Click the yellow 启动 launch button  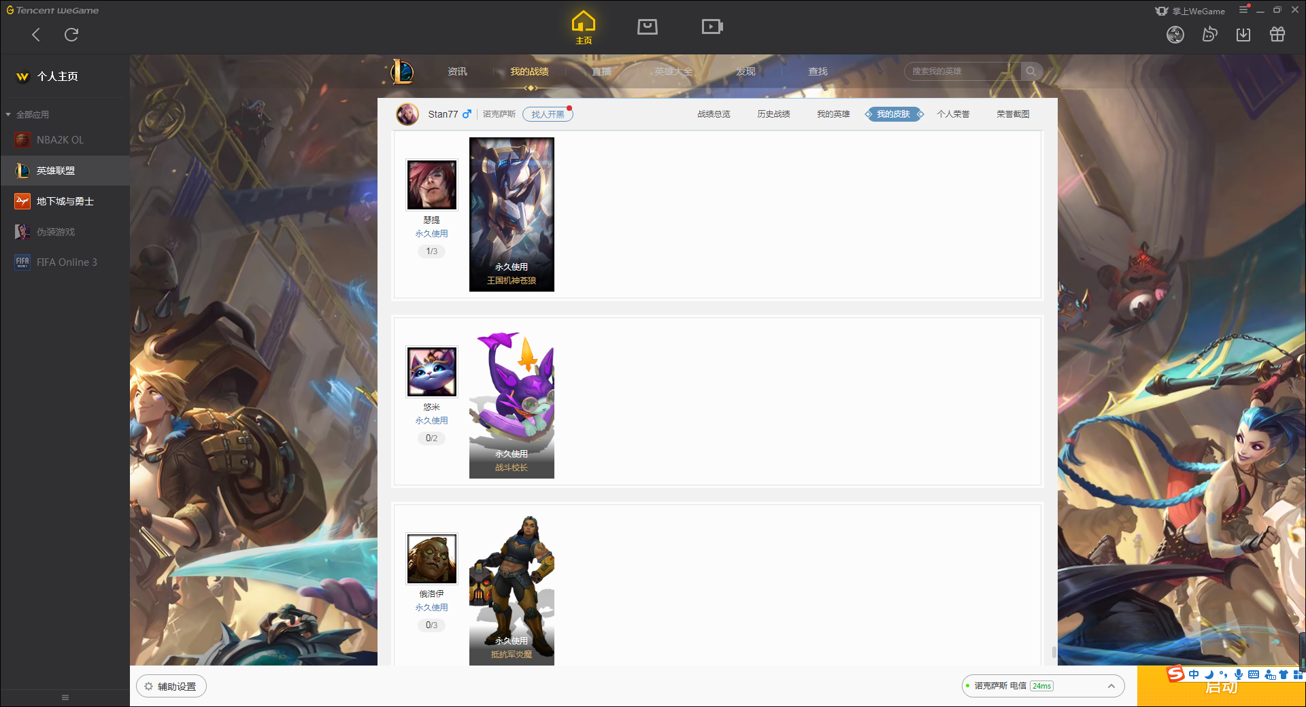pos(1221,688)
